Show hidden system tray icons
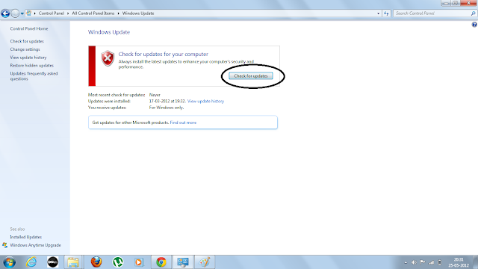The width and height of the screenshot is (478, 269). [406, 262]
